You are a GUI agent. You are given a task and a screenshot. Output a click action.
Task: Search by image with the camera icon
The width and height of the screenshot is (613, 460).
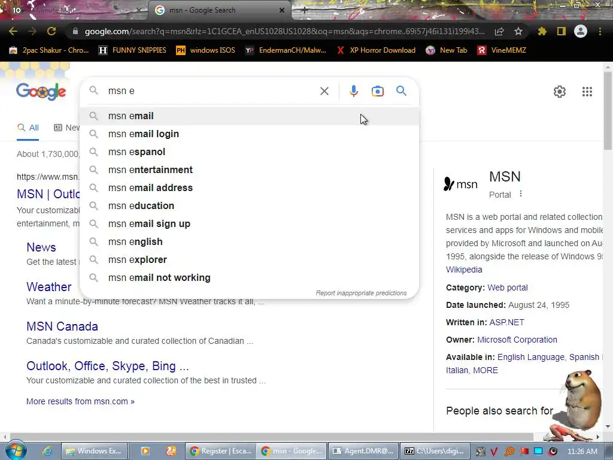coord(377,91)
